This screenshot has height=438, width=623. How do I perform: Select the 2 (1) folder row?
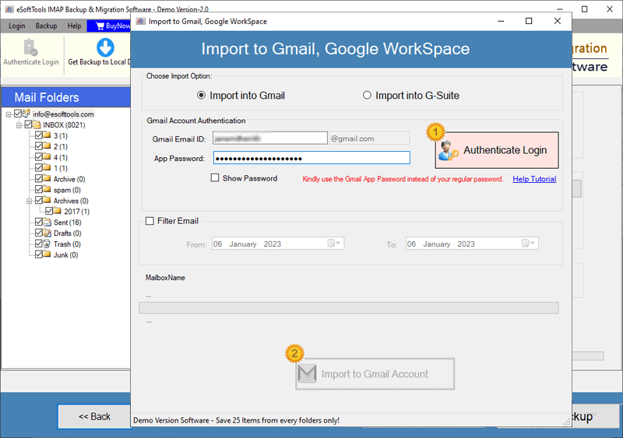[x=61, y=146]
